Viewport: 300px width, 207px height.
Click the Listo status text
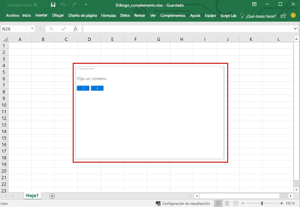pyautogui.click(x=4, y=203)
